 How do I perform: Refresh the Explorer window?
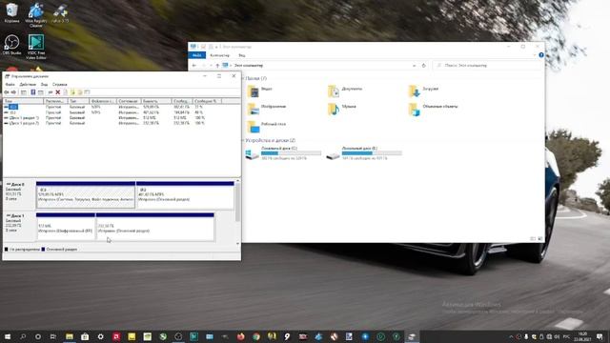pyautogui.click(x=423, y=66)
